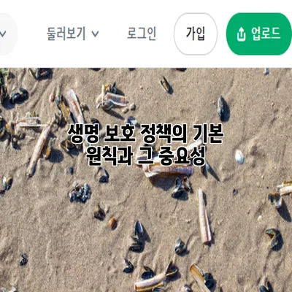Click the dark mussel cluster at left of photo
Screen dimensions: 292x292
point(80,193)
